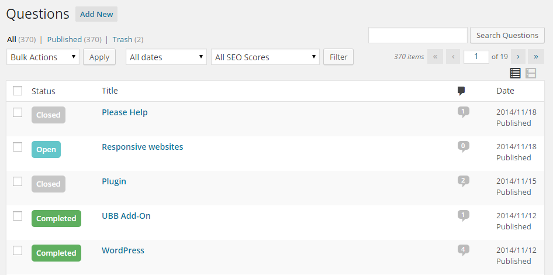Open comment bubble for Responsive websites
Viewport: 553px width, 275px height.
click(463, 146)
